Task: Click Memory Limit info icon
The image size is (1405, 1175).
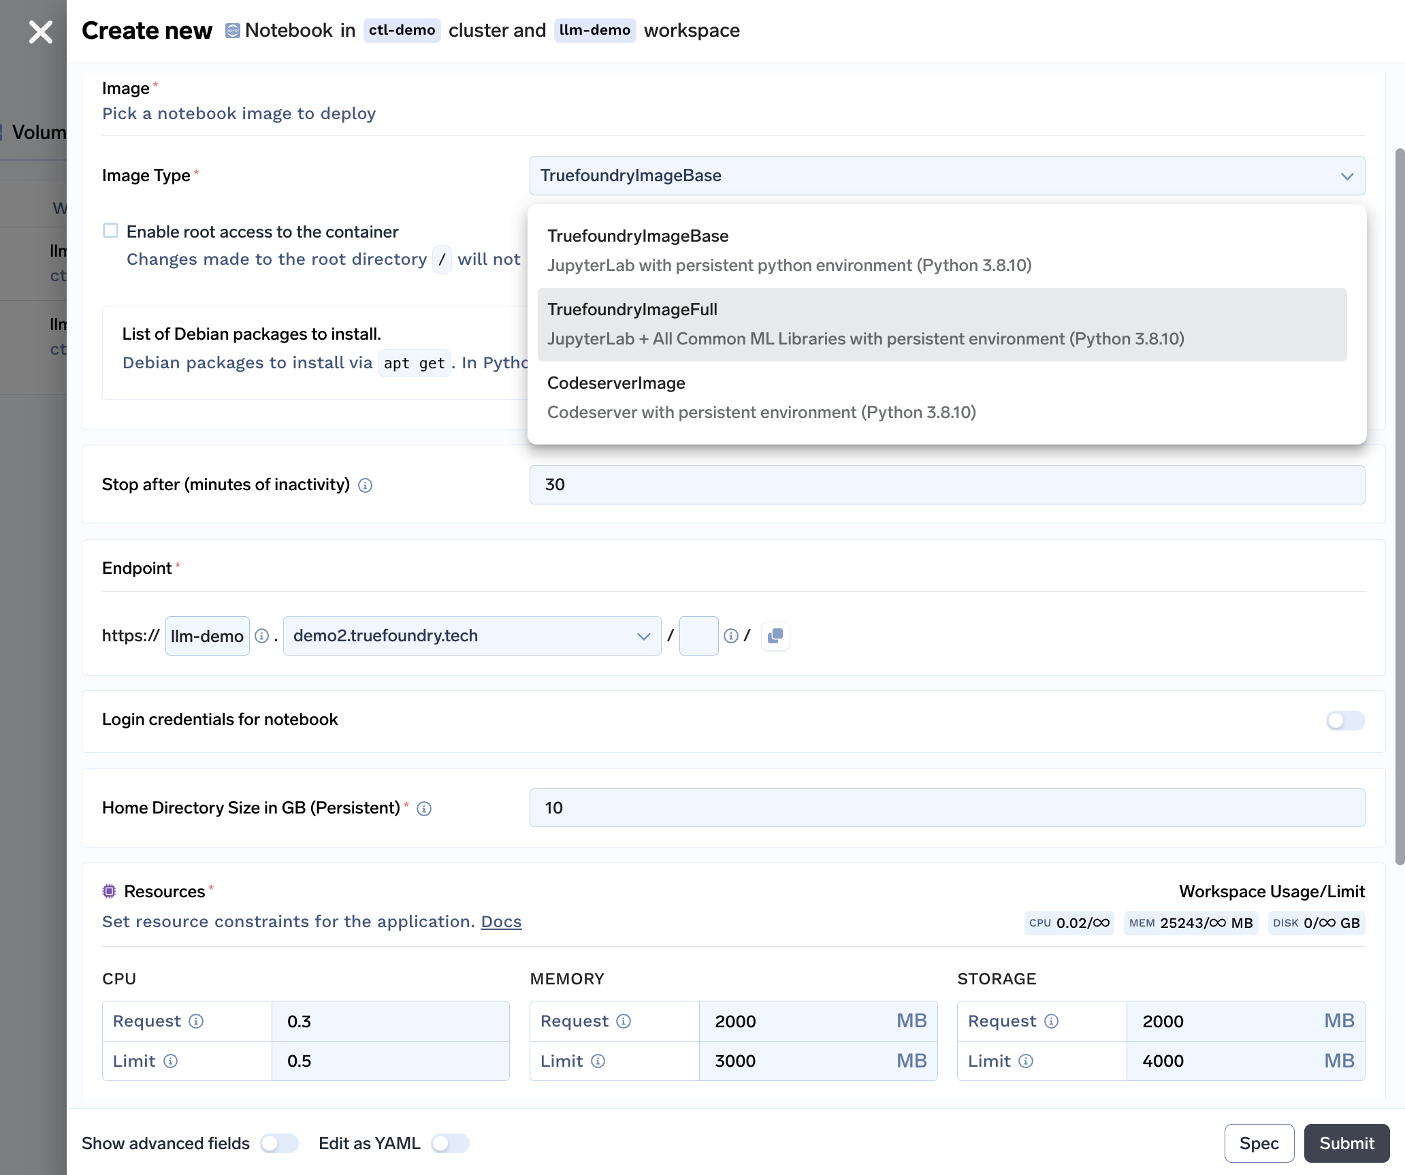Action: (598, 1061)
